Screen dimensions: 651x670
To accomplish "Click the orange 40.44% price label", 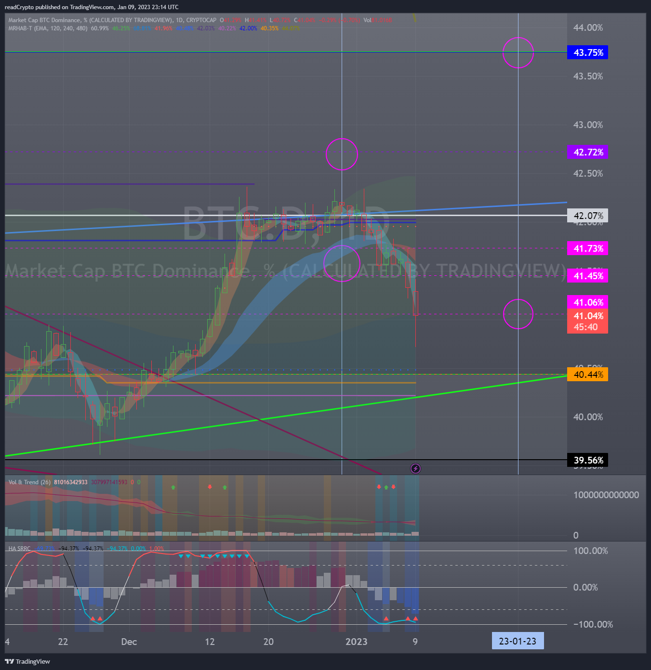I will coord(588,374).
